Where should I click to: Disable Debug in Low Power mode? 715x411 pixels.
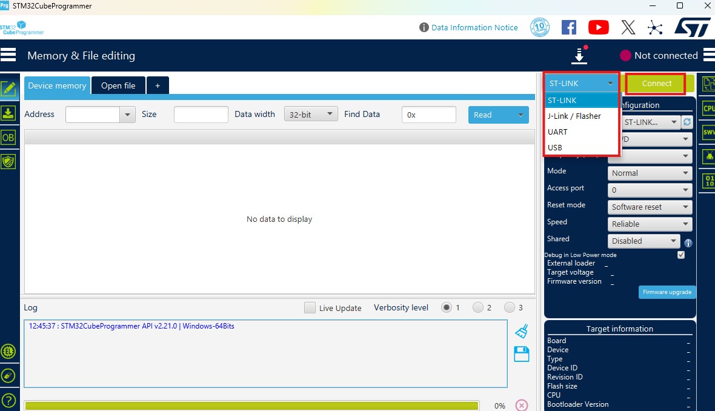(680, 255)
